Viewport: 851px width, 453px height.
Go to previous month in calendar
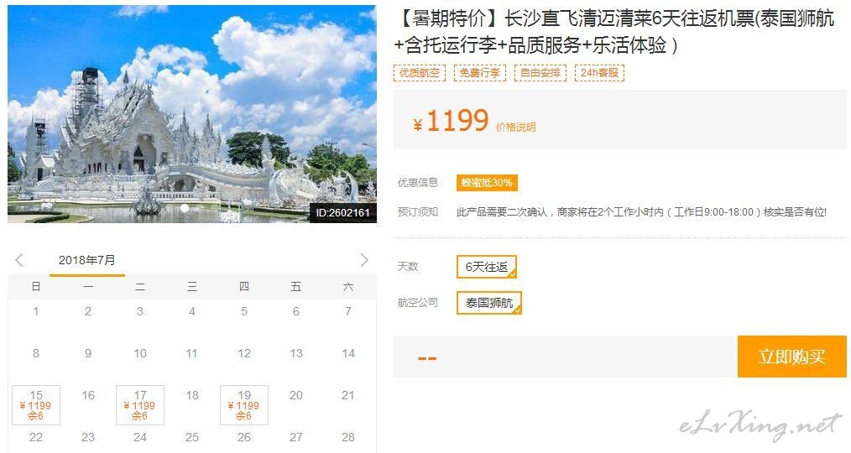[19, 260]
